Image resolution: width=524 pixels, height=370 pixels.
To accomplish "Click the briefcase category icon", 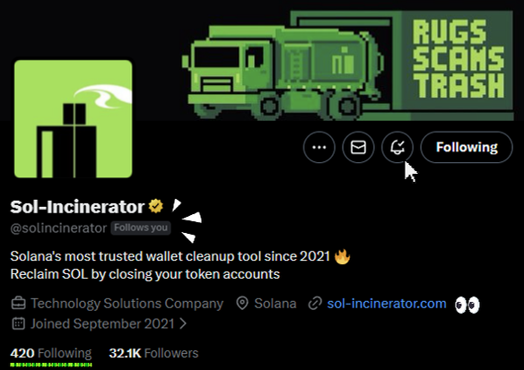I will [18, 304].
